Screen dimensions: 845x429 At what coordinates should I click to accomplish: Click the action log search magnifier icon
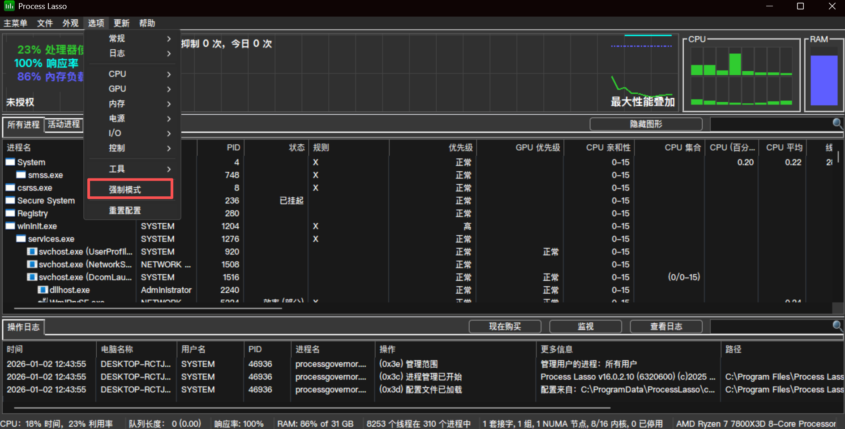(x=836, y=326)
